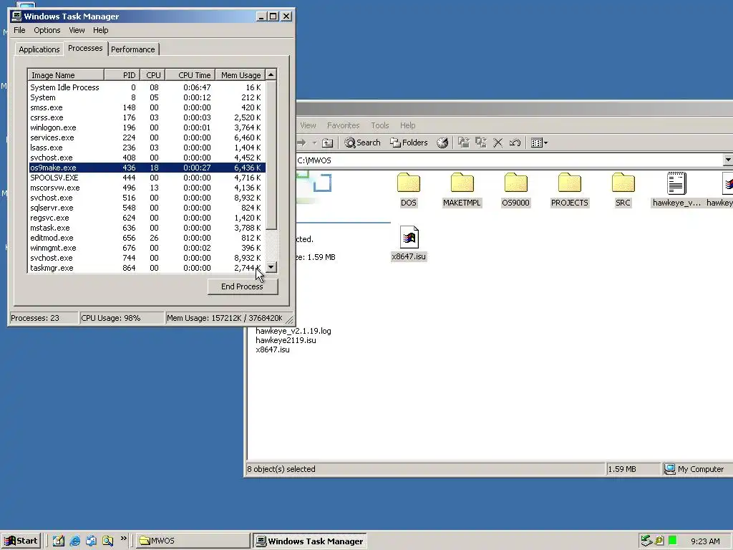The height and width of the screenshot is (550, 733).
Task: Click the process list scrollbar thumb
Action: point(271,155)
